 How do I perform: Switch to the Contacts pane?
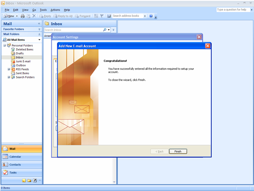pyautogui.click(x=21, y=165)
